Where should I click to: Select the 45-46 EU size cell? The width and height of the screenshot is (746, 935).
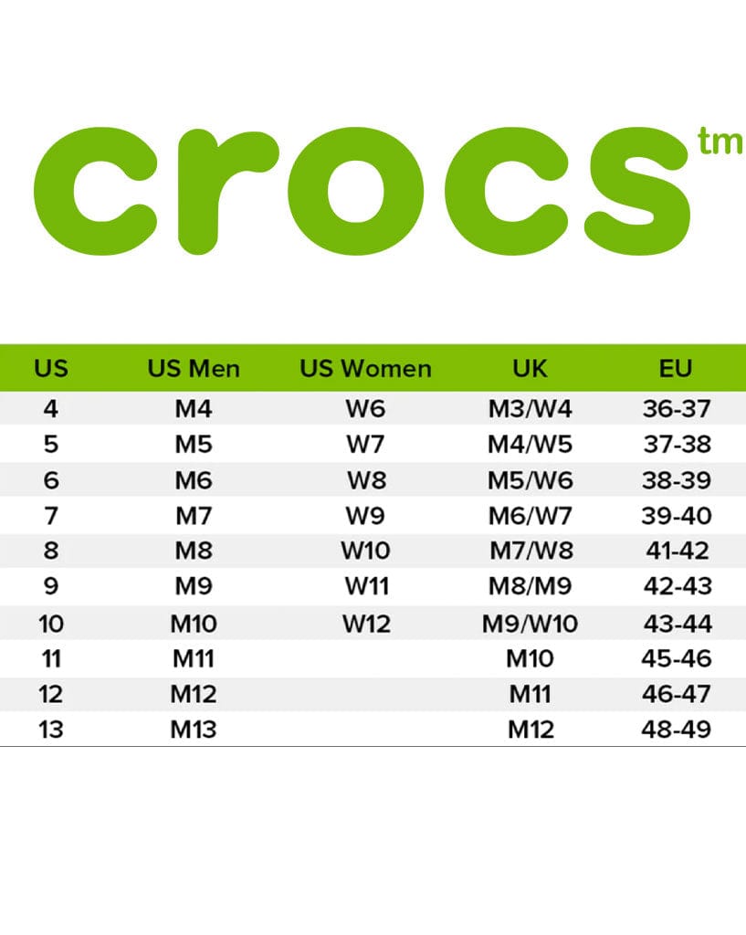tap(677, 659)
